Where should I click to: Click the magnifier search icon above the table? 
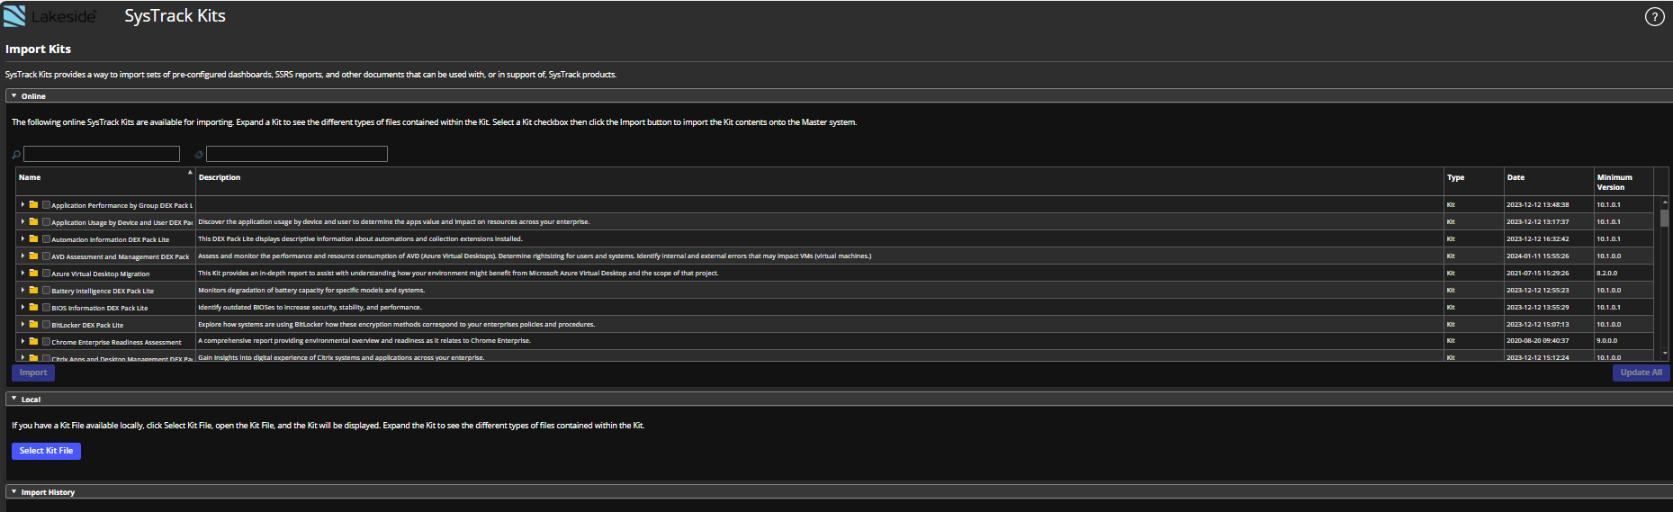[x=16, y=155]
